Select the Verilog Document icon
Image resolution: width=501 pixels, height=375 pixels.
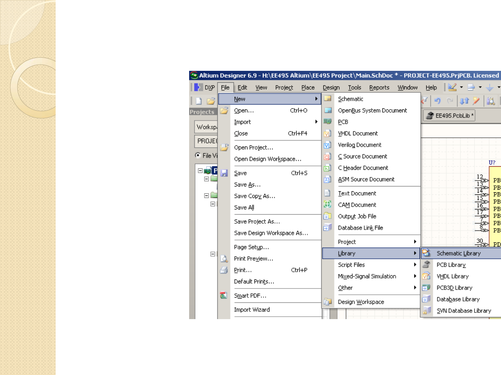coord(328,145)
